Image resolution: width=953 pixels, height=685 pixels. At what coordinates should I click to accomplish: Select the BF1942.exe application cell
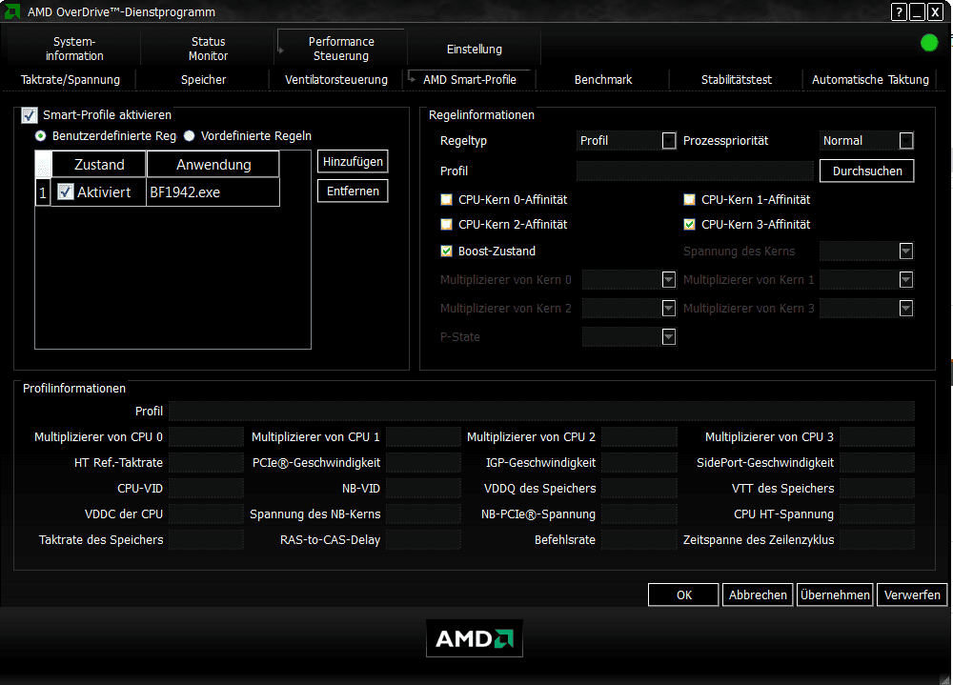(x=213, y=192)
